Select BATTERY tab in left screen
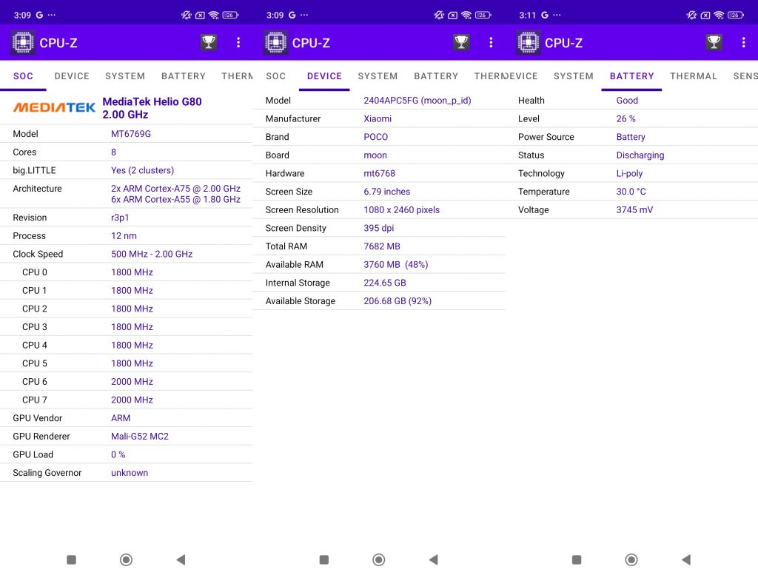This screenshot has width=758, height=575. click(184, 76)
